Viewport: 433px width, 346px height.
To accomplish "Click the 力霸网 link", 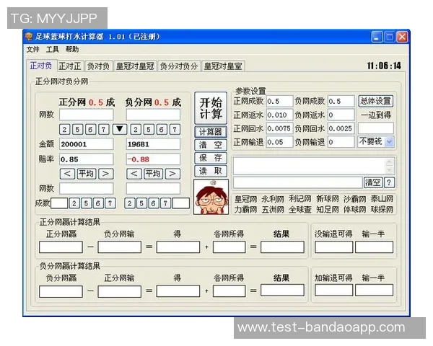I will (245, 210).
